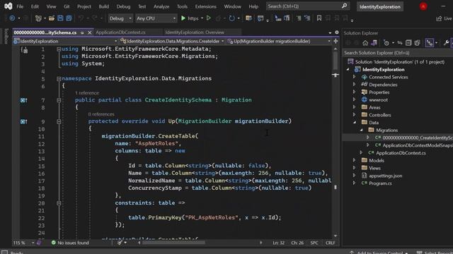453x254 pixels.
Task: Click No issues found status indicator
Action: point(70,243)
